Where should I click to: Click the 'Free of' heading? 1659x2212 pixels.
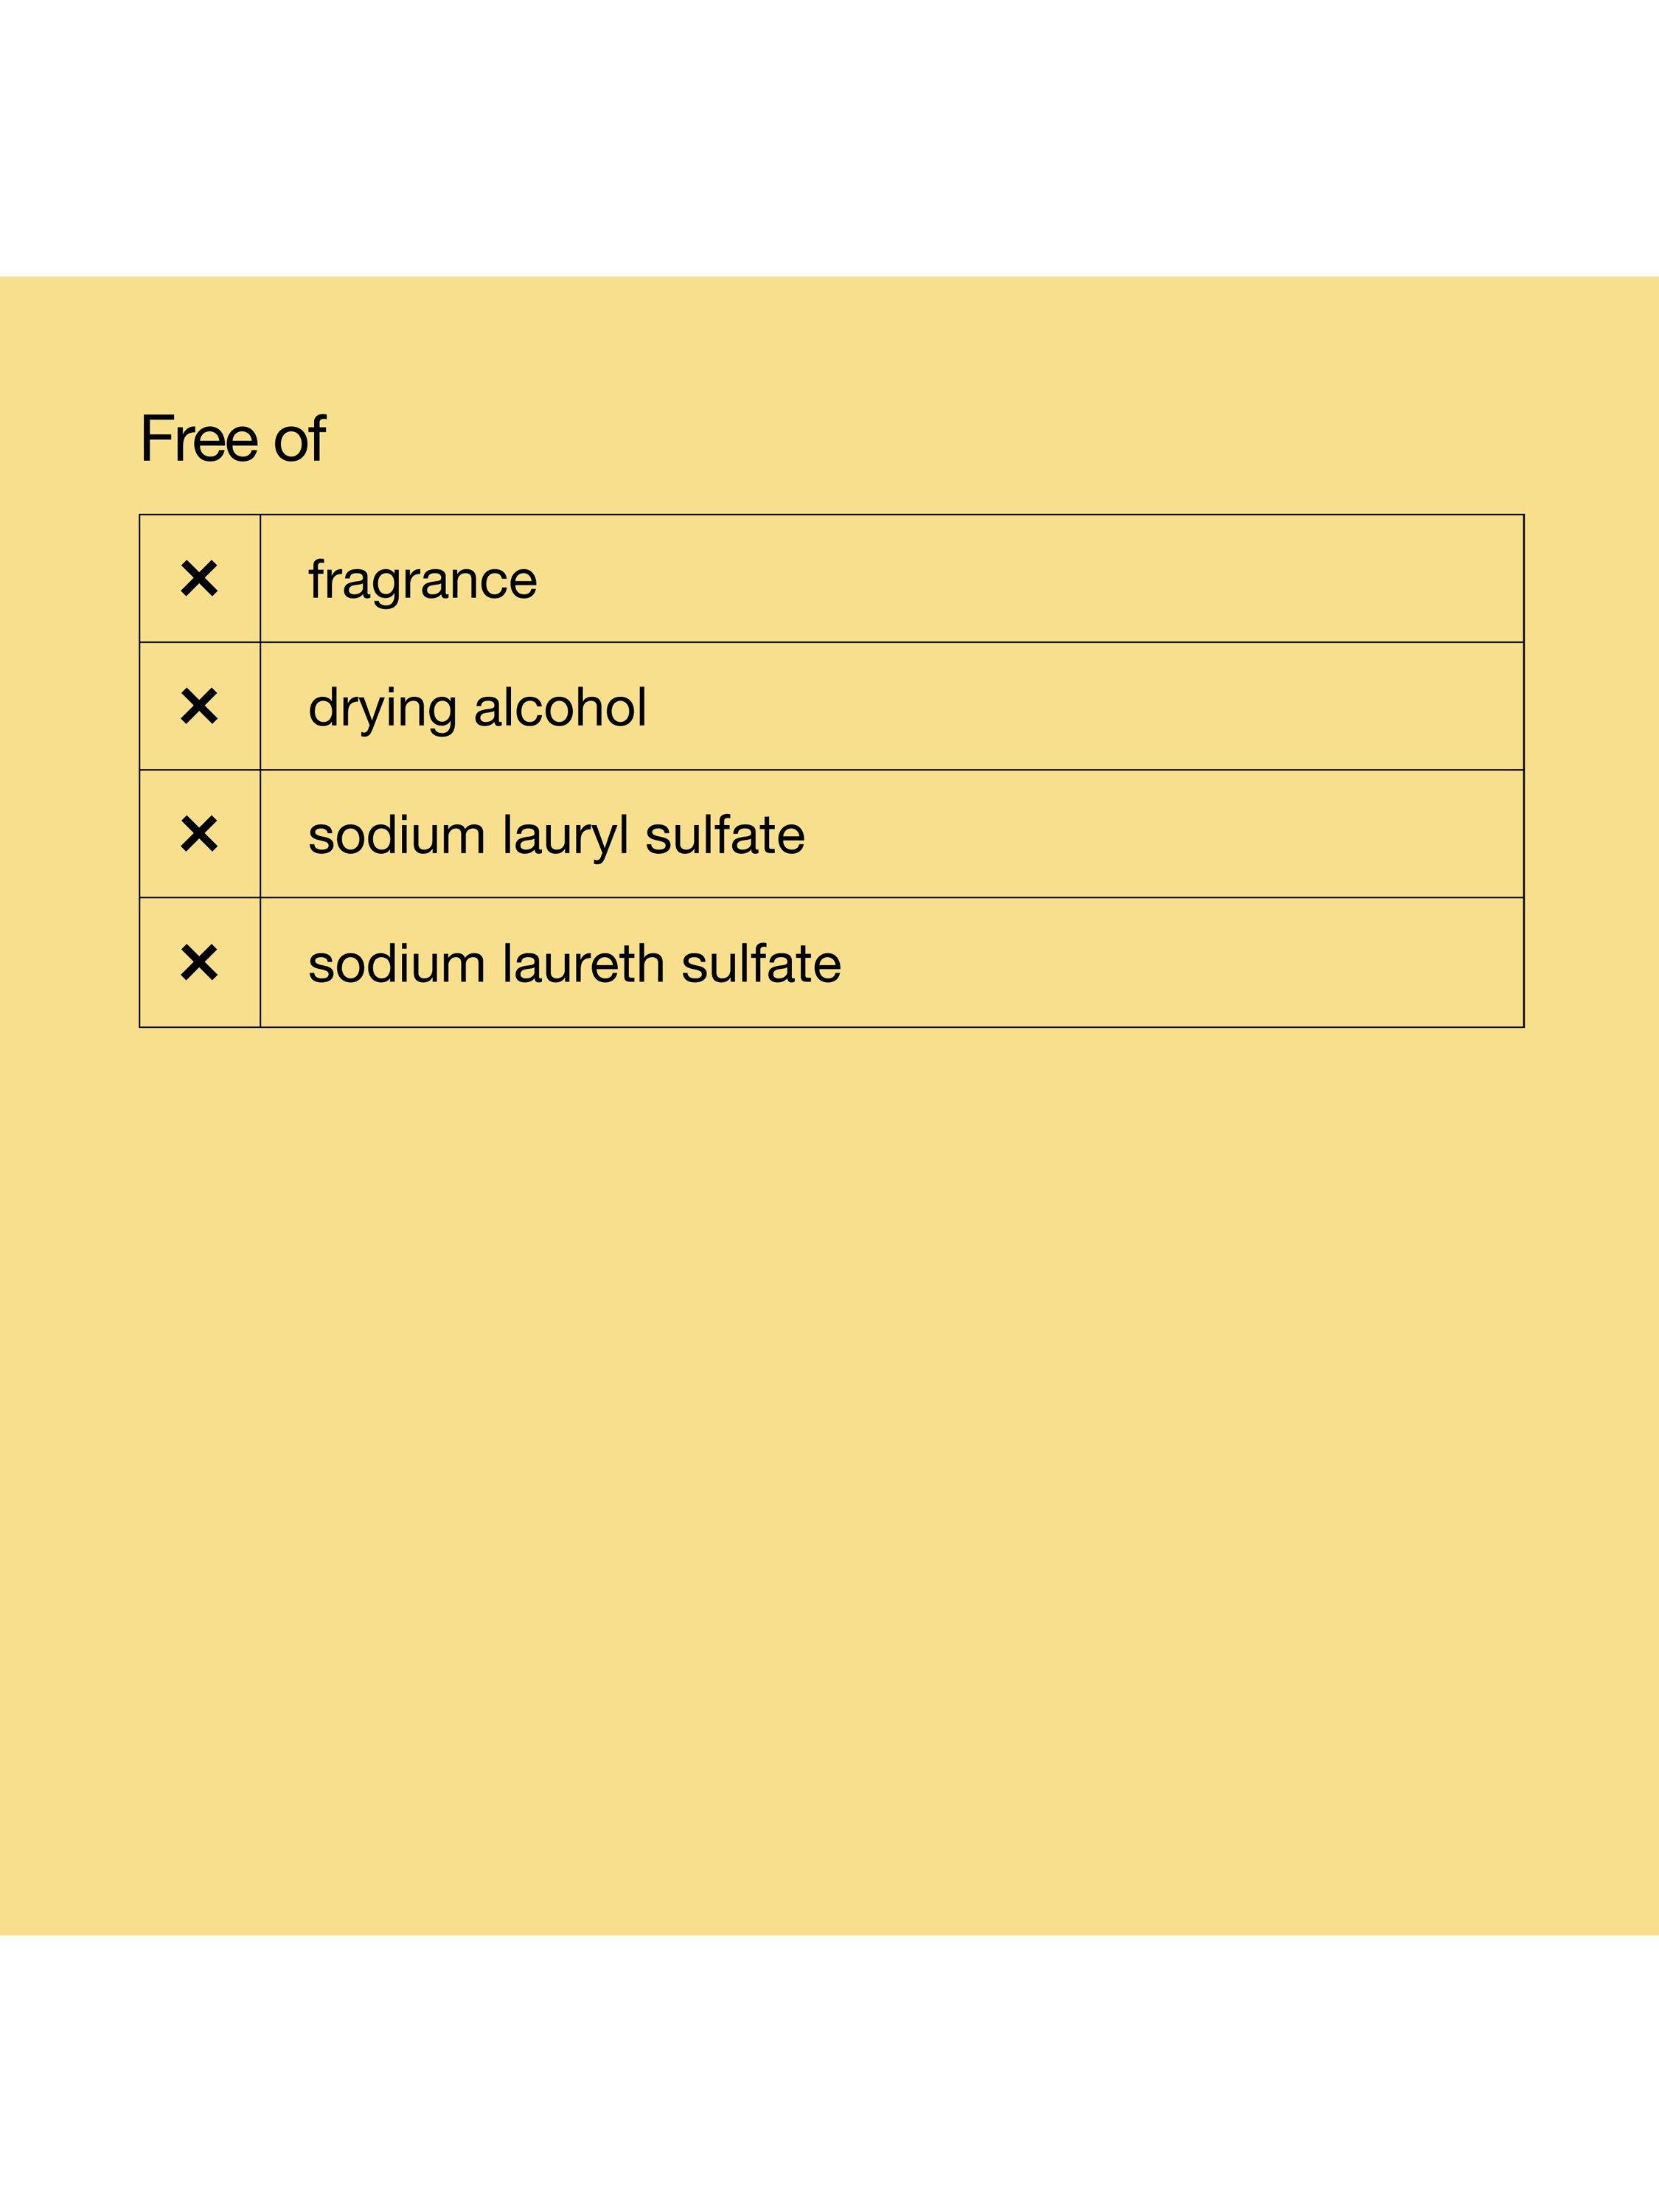pos(232,439)
